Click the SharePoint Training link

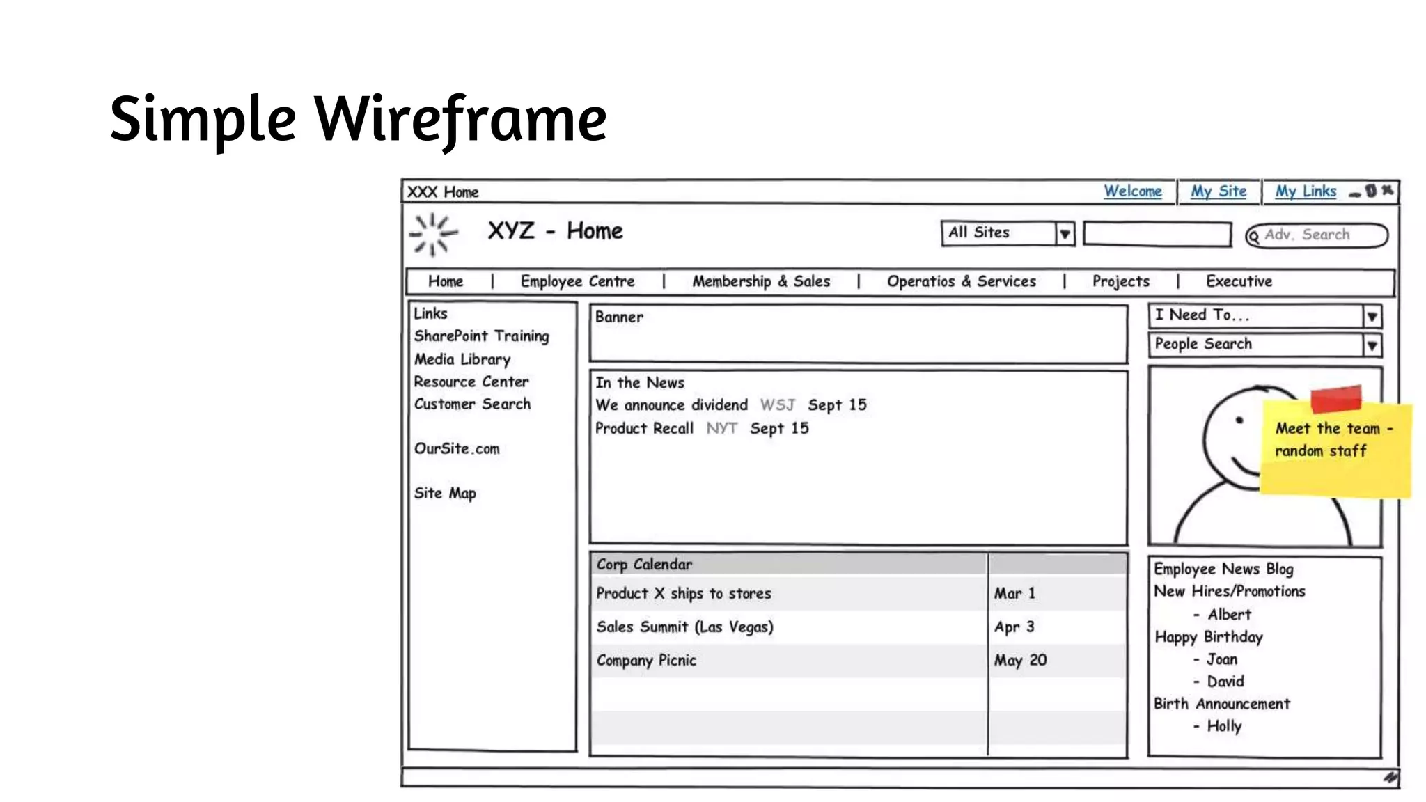point(481,336)
